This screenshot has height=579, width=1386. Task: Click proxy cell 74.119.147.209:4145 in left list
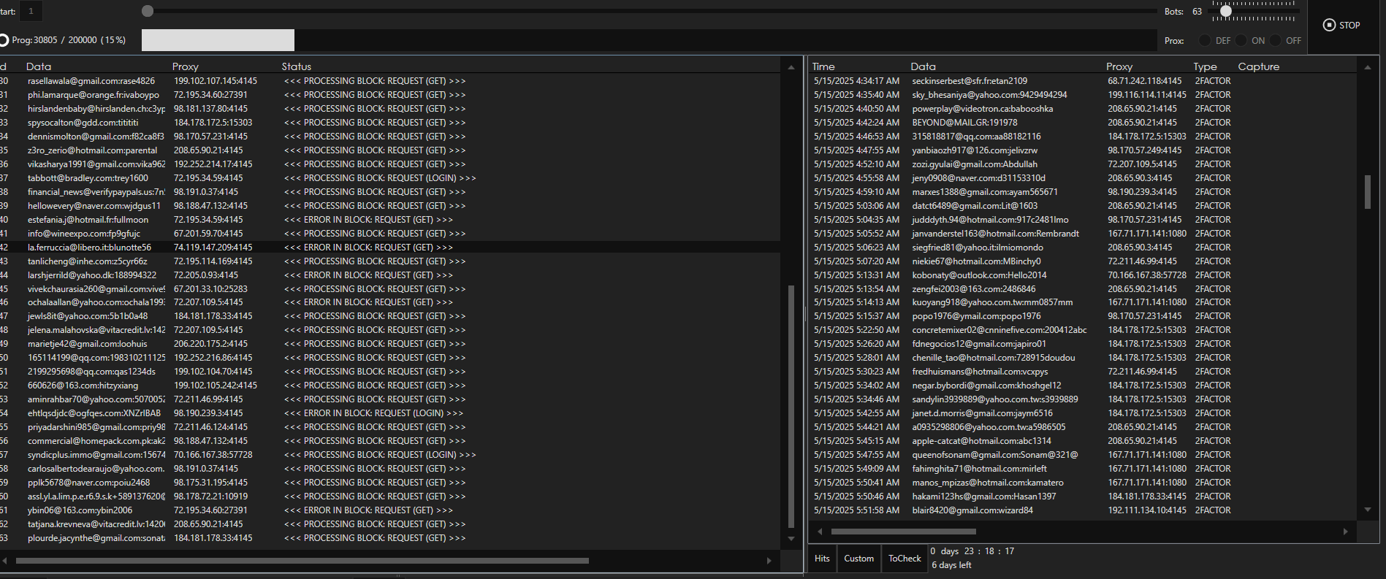click(x=213, y=248)
